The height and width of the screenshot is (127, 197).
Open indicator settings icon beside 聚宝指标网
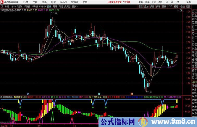pos(2,97)
